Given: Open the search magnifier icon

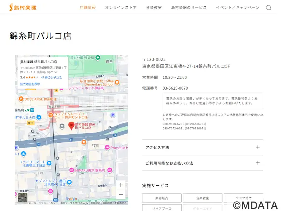Looking at the screenshot, I should click(269, 8).
